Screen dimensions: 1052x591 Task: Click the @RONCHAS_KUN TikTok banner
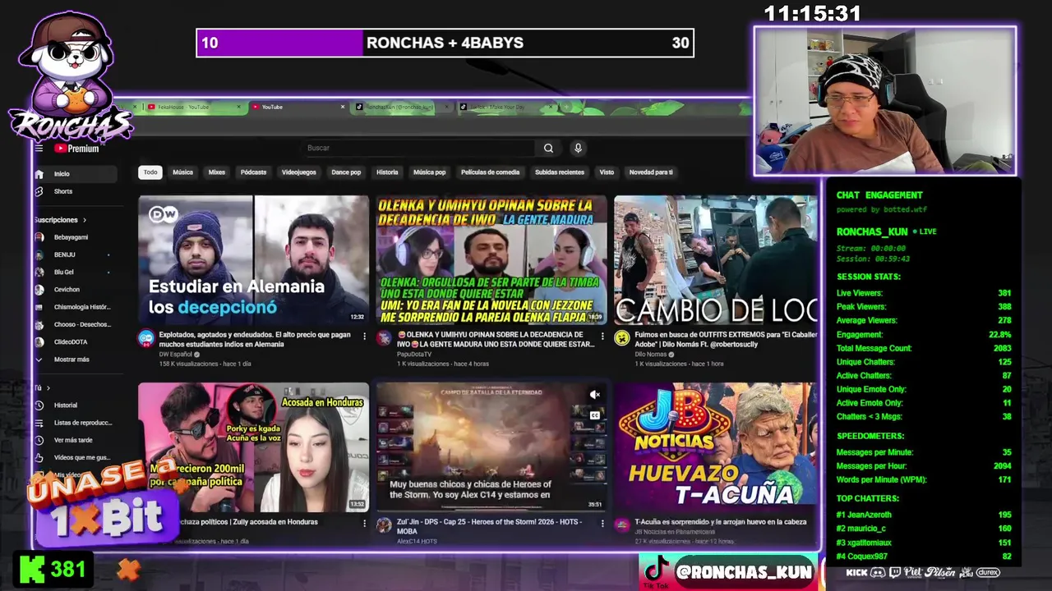pyautogui.click(x=728, y=571)
